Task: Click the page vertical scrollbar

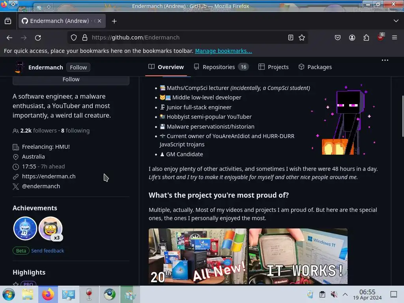Action: click(x=402, y=116)
